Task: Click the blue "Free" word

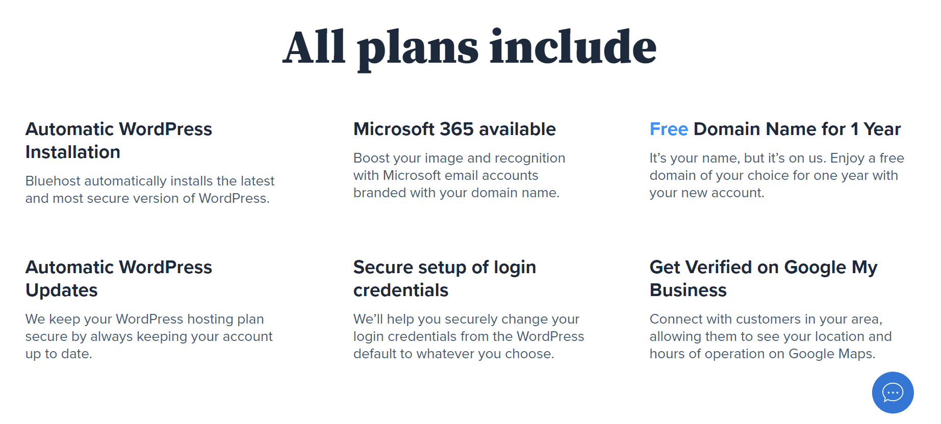Action: [x=669, y=129]
